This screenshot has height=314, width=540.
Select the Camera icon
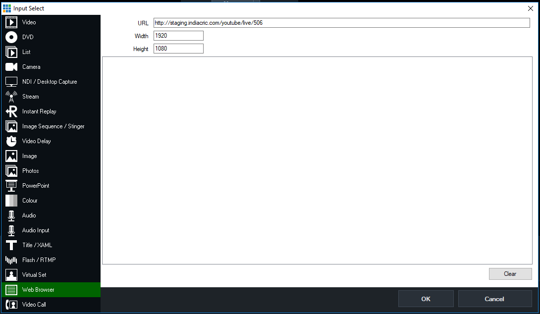[11, 67]
